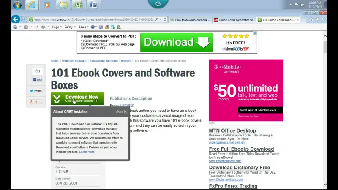Click the NEOBIZ publisher link
This screenshot has width=338, height=190.
tap(126, 105)
